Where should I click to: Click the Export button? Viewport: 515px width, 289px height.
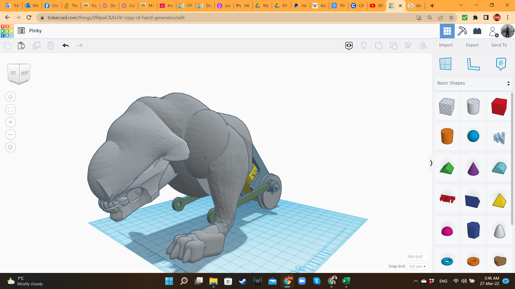point(472,45)
